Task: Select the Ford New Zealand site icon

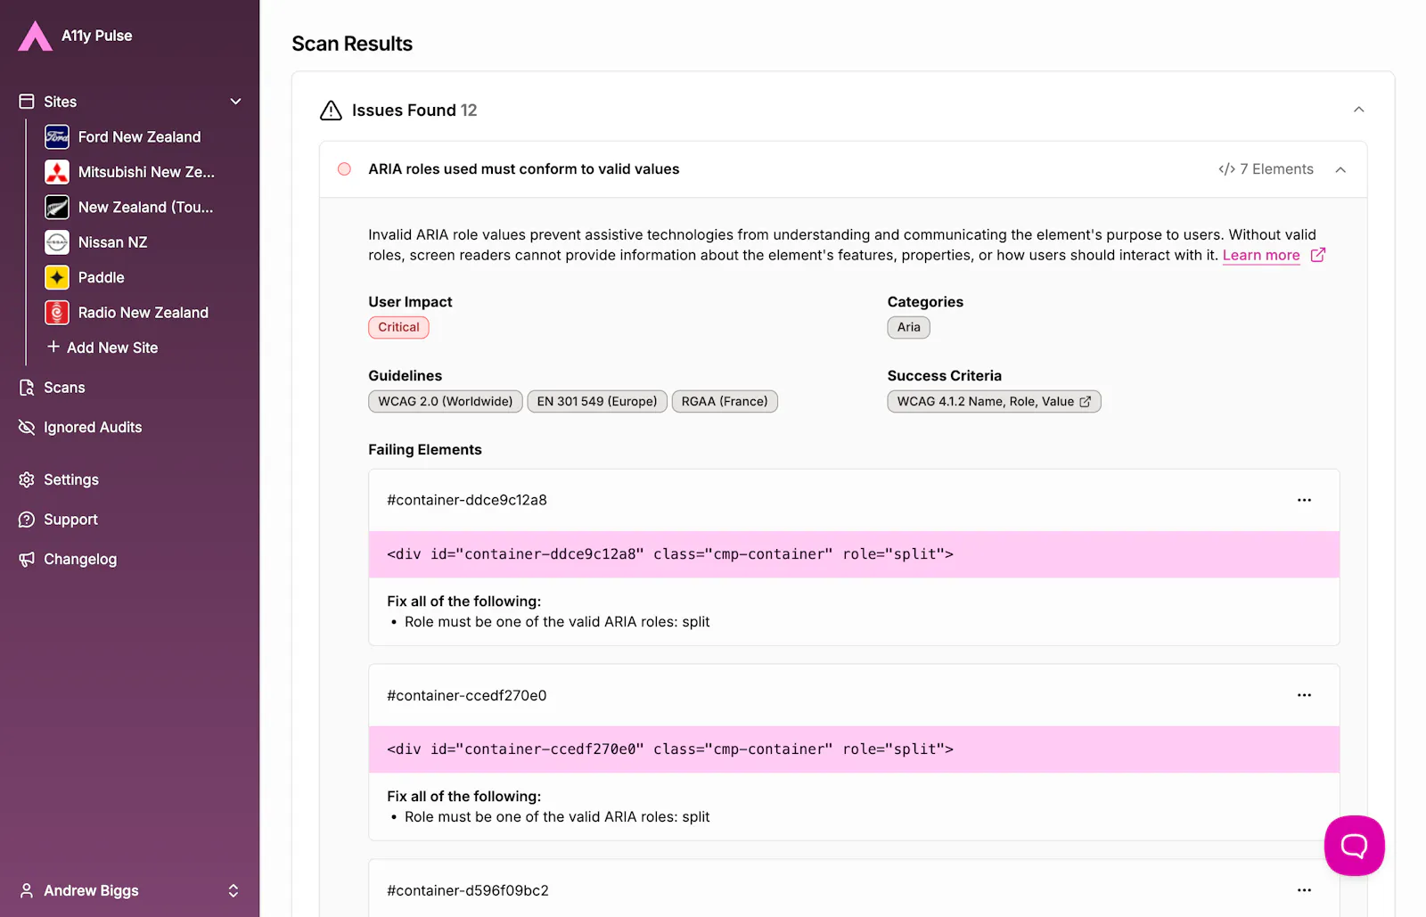Action: click(57, 136)
